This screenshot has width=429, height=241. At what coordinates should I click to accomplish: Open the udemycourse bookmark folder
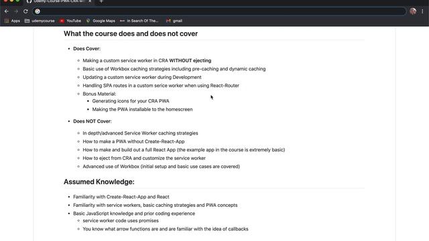(x=40, y=21)
